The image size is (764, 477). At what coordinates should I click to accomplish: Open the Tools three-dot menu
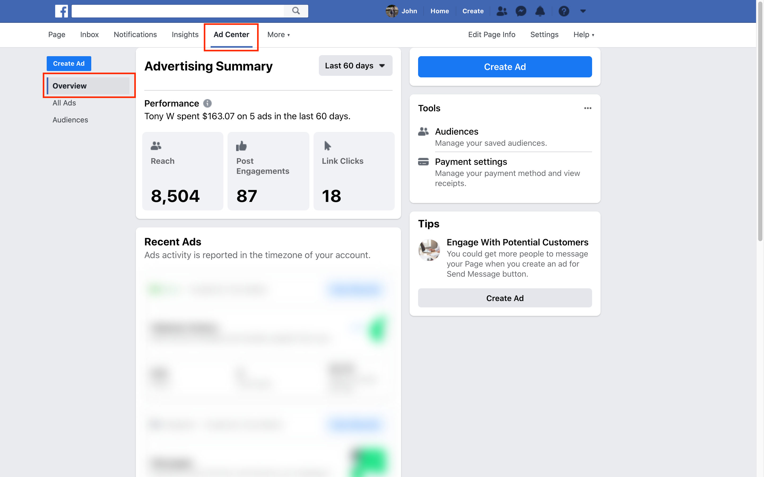point(588,108)
